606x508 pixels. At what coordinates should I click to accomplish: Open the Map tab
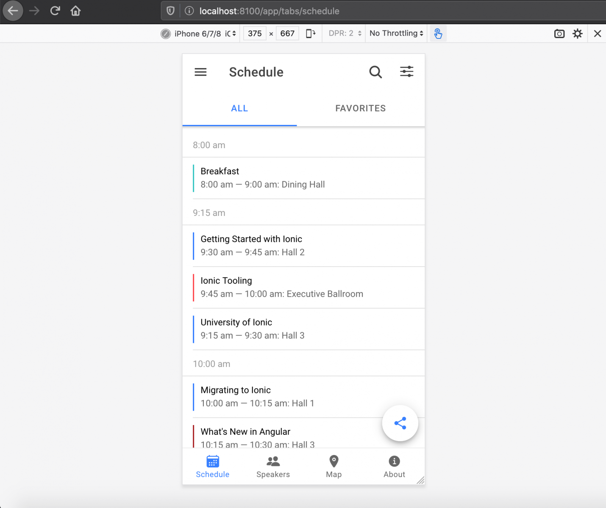334,467
